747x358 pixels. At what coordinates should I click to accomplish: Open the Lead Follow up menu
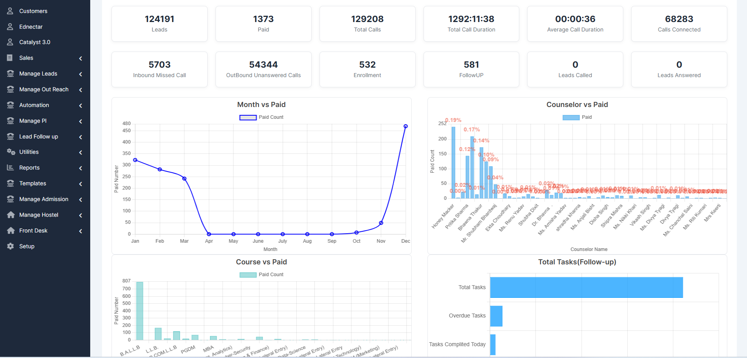coord(39,137)
